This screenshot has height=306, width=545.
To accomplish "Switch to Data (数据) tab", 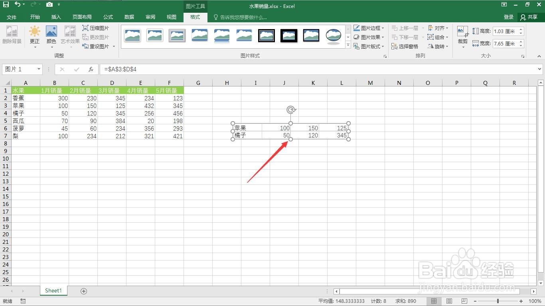I will [129, 17].
